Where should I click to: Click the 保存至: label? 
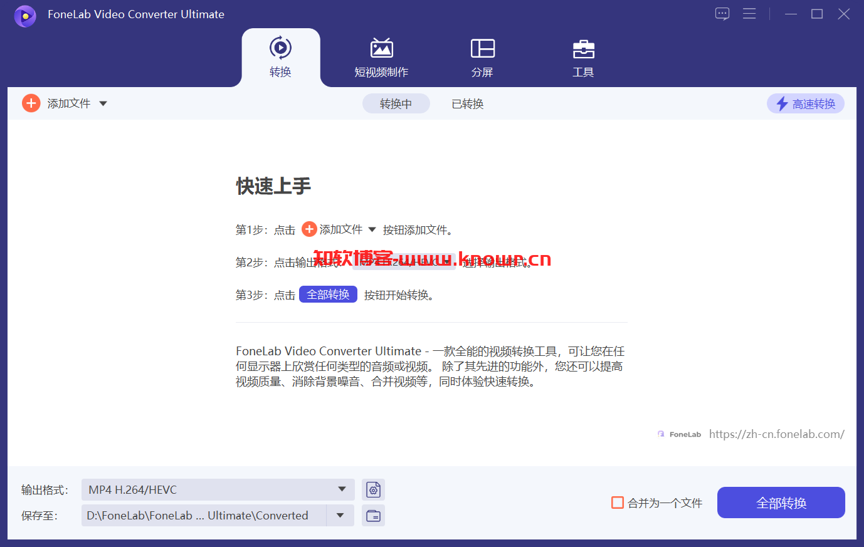click(40, 516)
